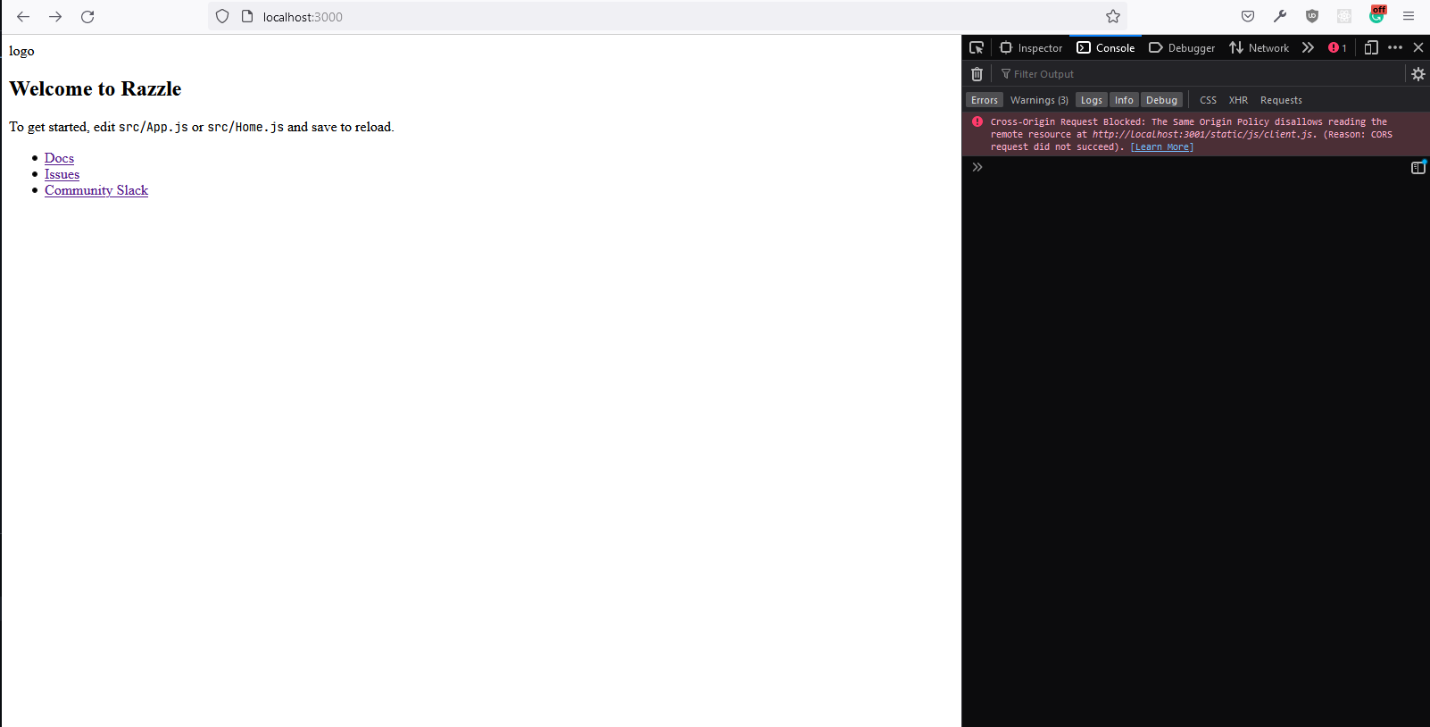Toggle the Debug filter
Image resolution: width=1430 pixels, height=727 pixels.
tap(1161, 100)
